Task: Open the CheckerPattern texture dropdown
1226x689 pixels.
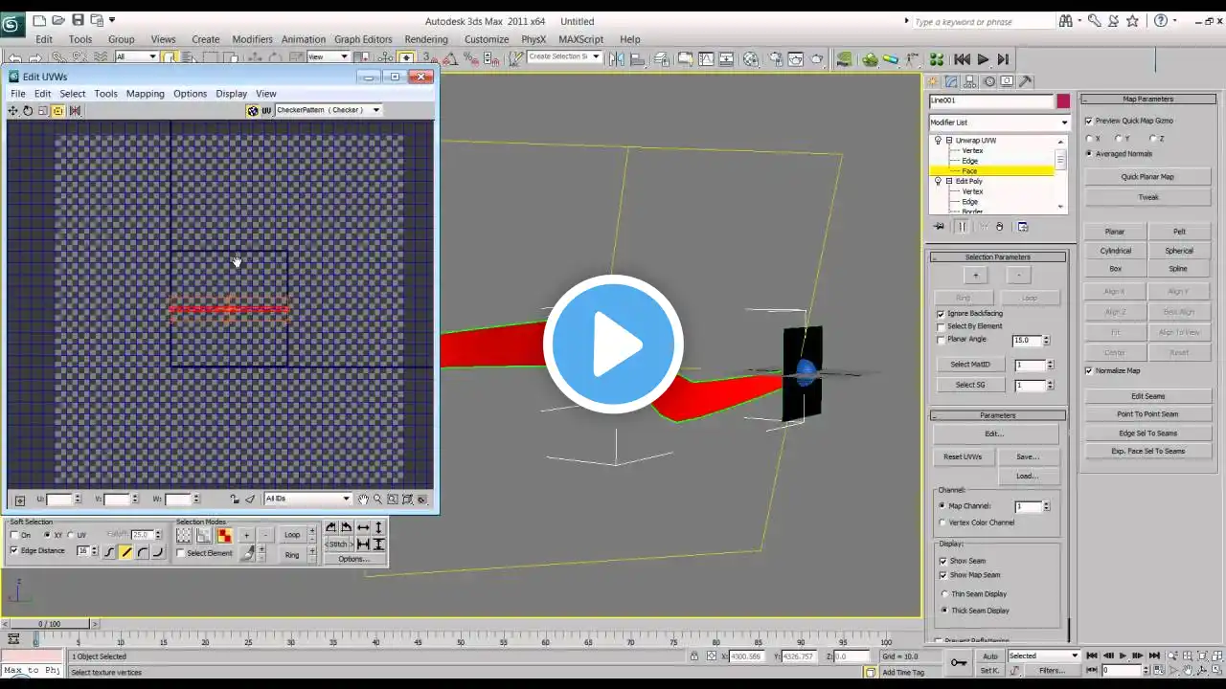Action: coord(375,110)
